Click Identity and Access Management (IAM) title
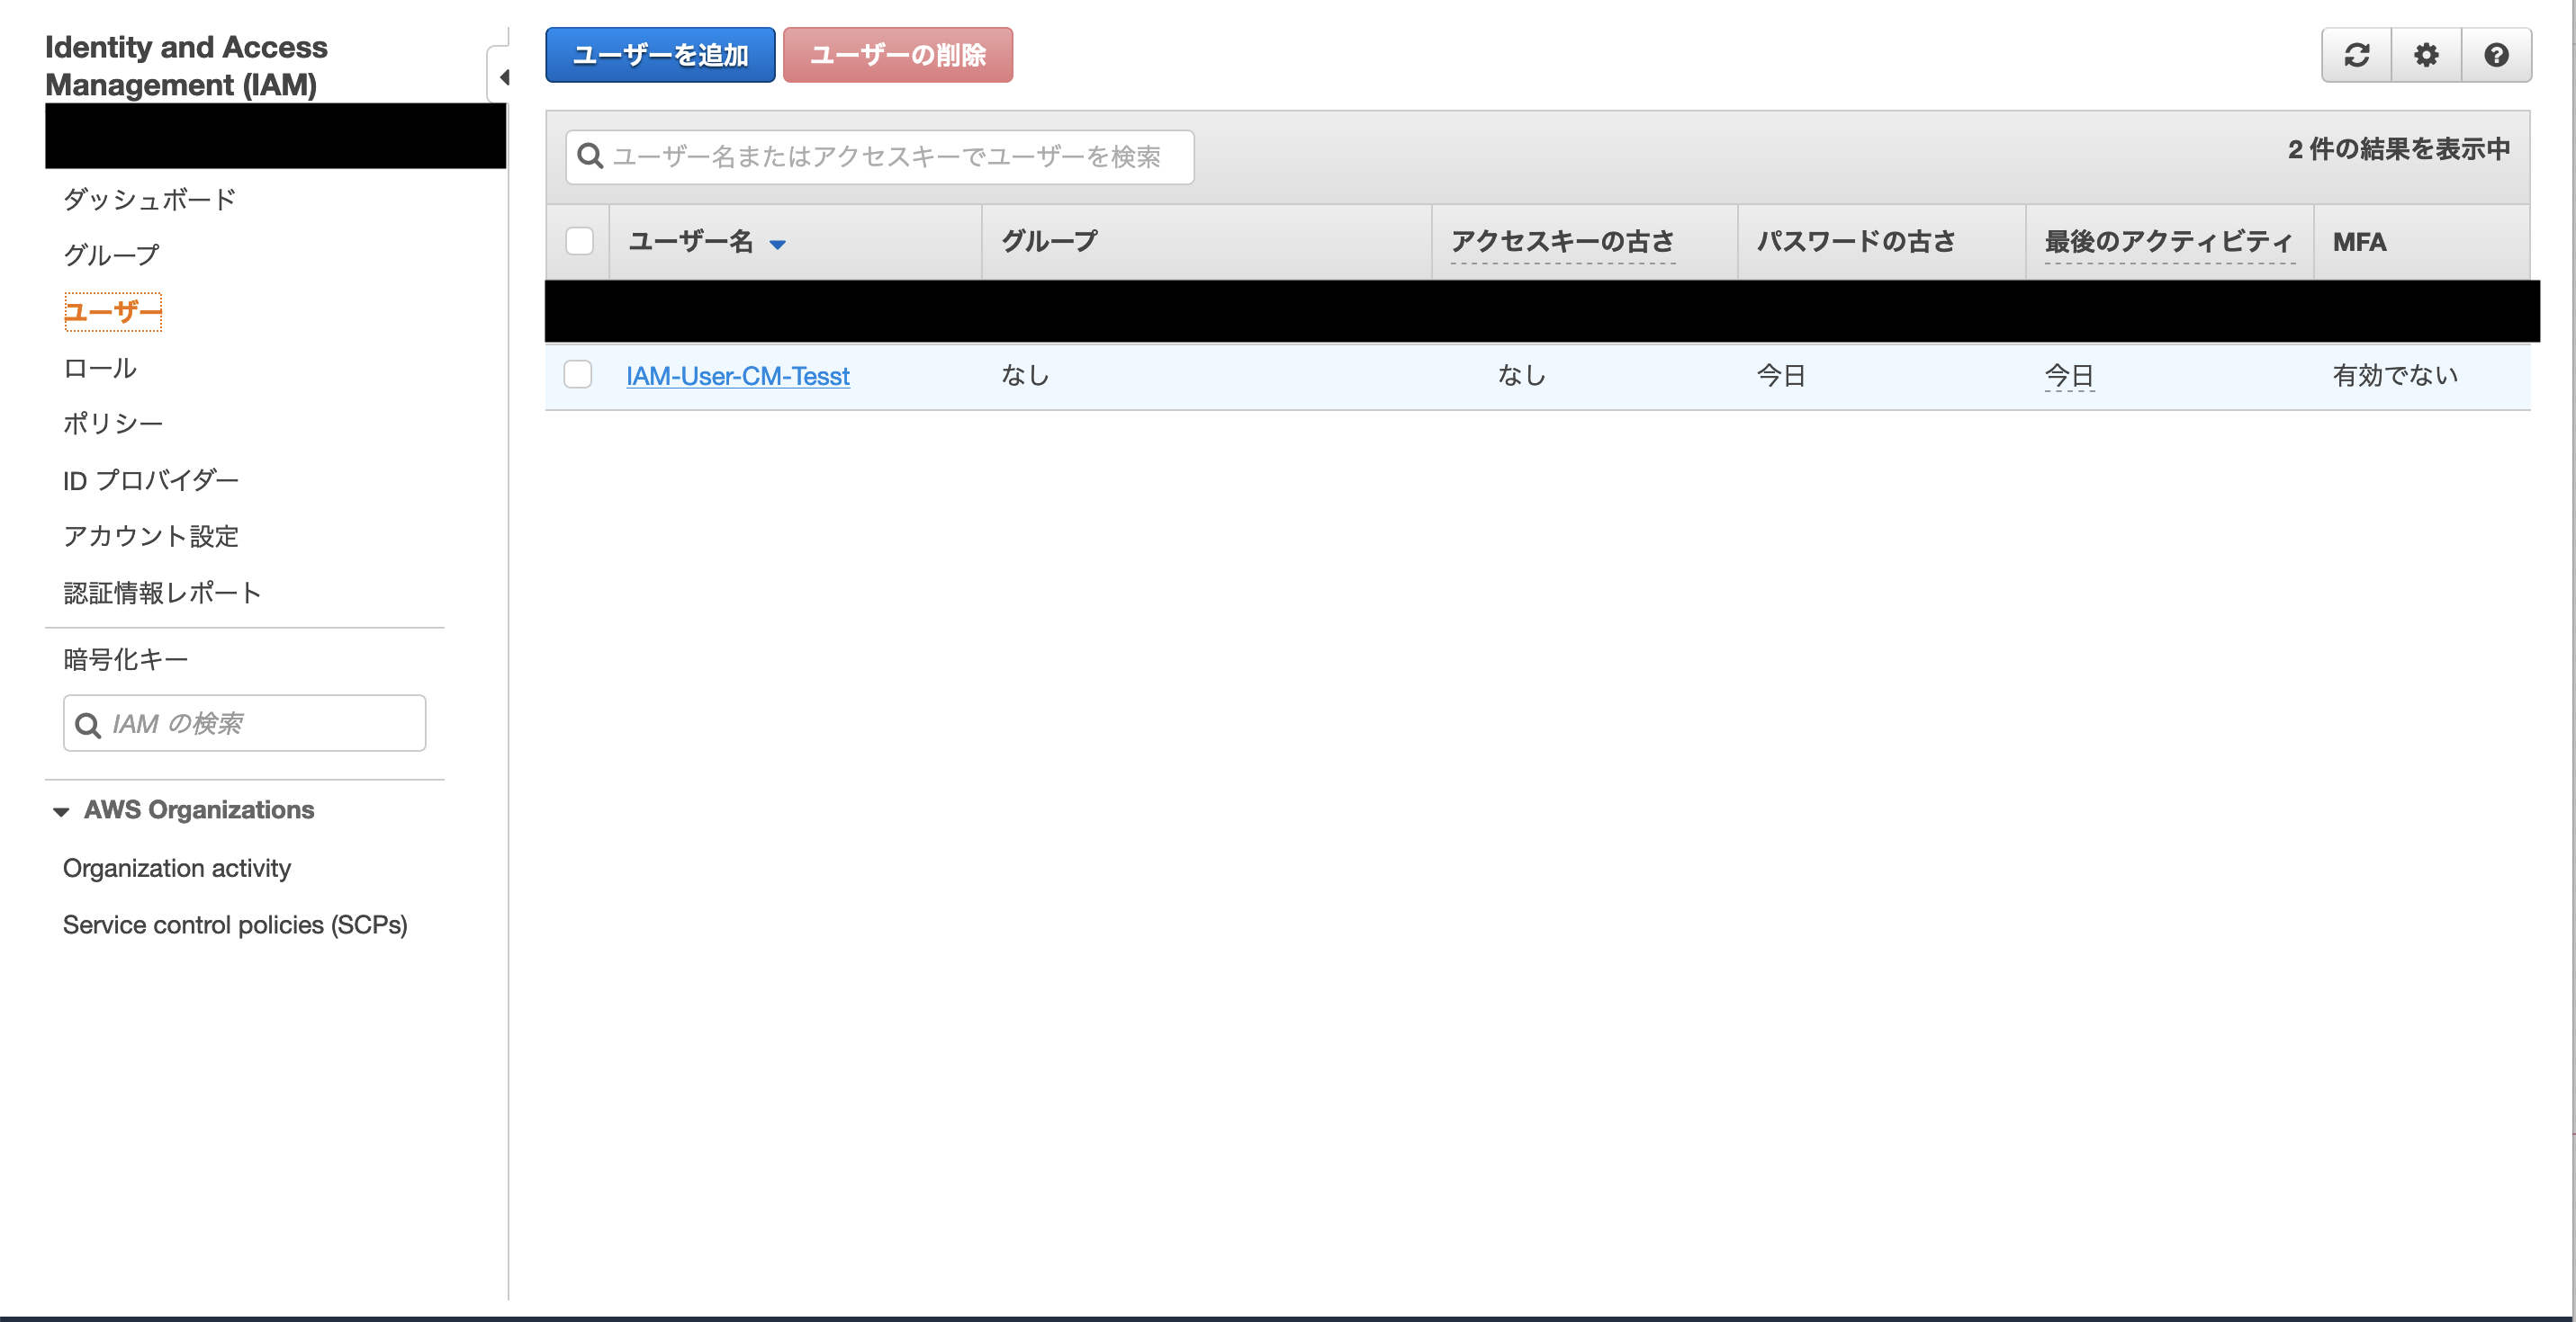Viewport: 2576px width, 1322px height. 187,66
